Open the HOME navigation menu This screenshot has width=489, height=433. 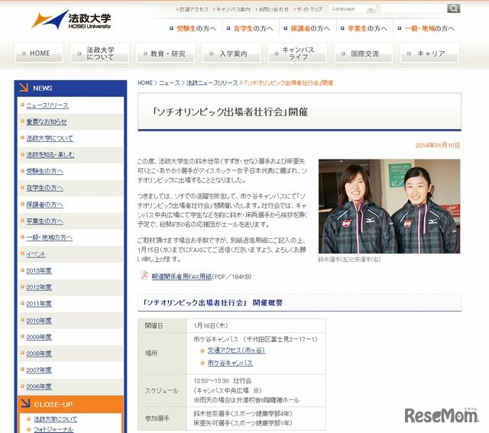point(39,53)
